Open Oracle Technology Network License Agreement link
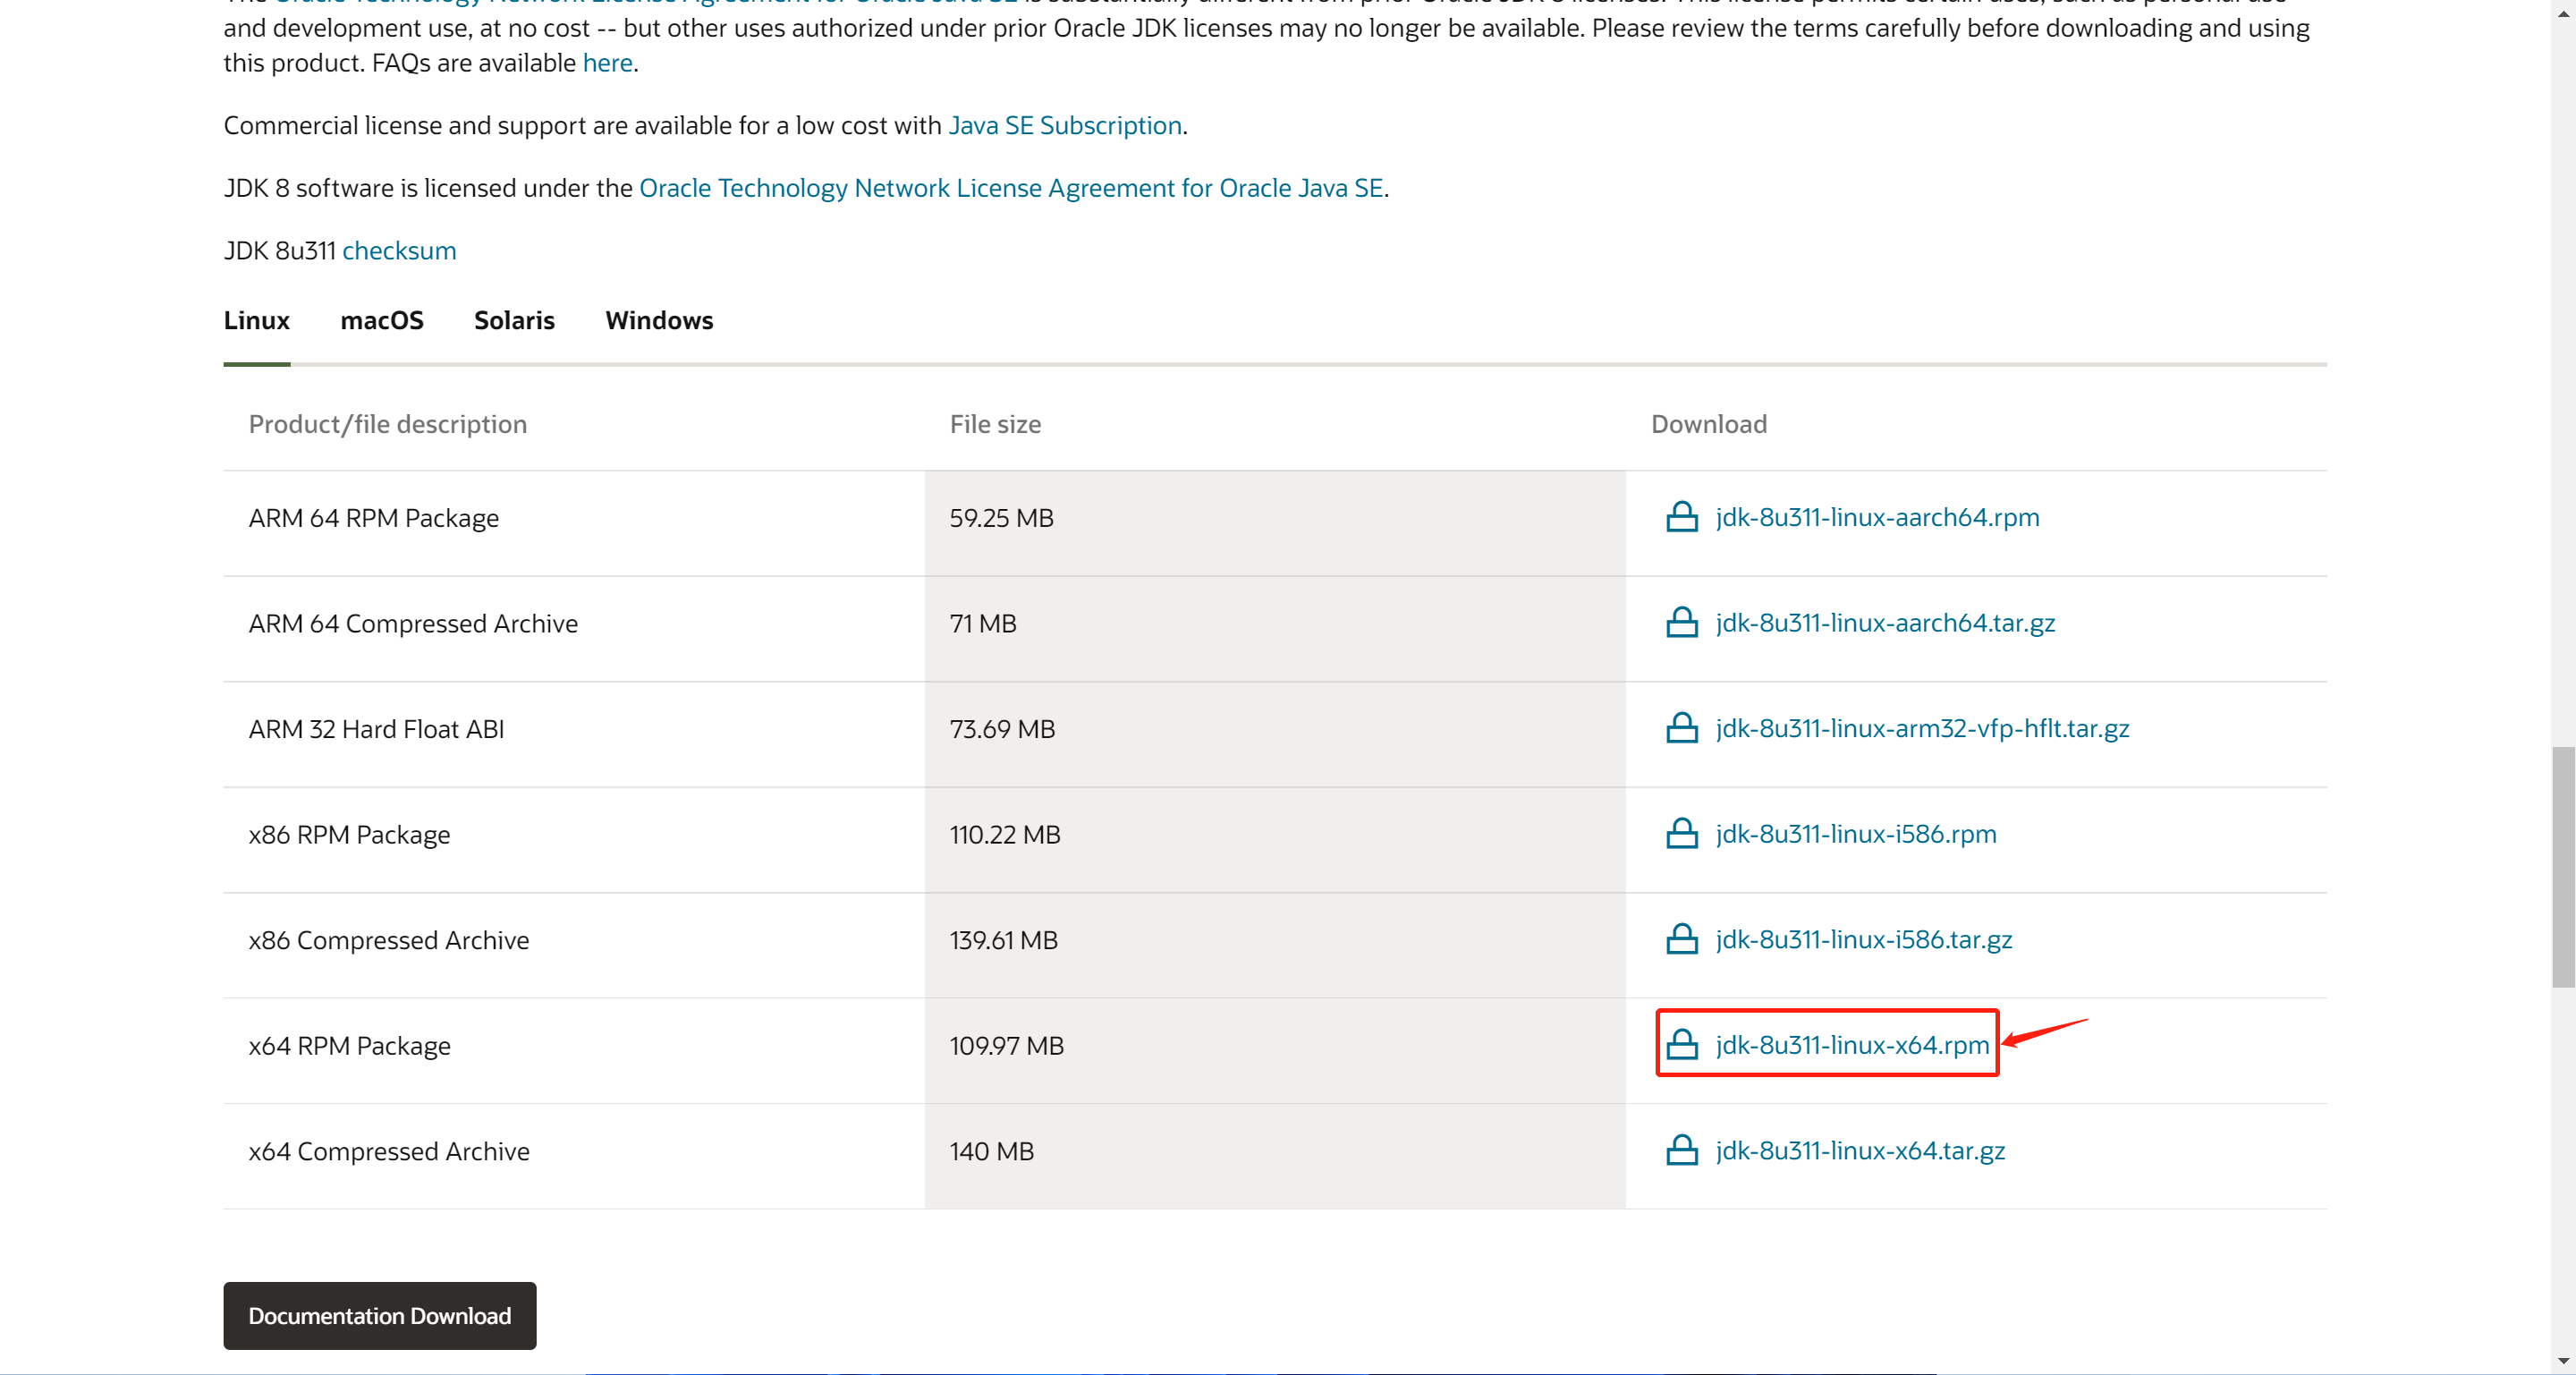The height and width of the screenshot is (1375, 2576). click(1011, 188)
